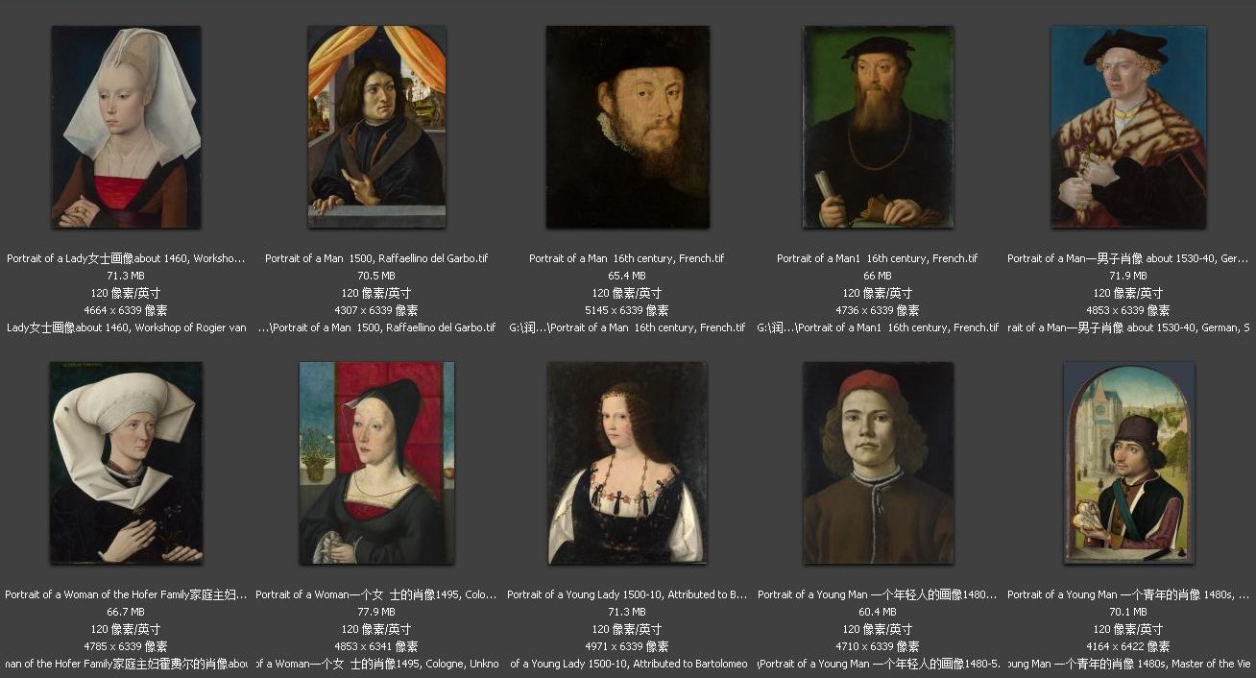The width and height of the screenshot is (1256, 678).
Task: Open the Raffaellino del Garbo portrait thumbnail
Action: click(x=376, y=127)
